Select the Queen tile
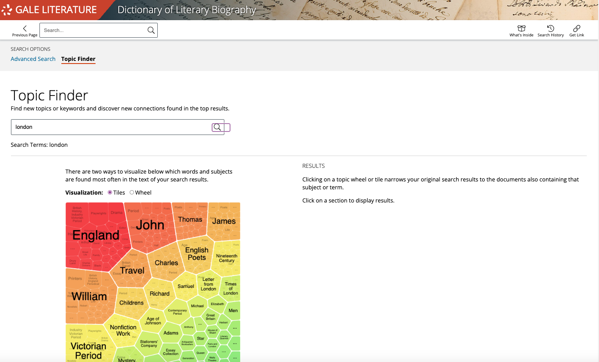Viewport: 599px width, 362px height. click(x=201, y=353)
